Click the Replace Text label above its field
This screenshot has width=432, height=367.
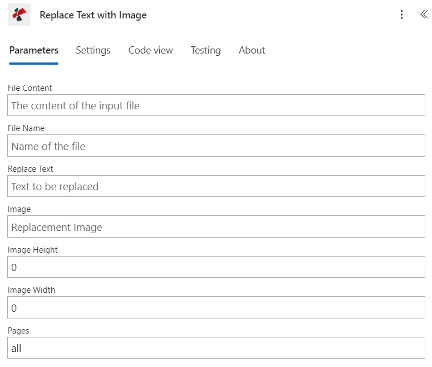(x=31, y=169)
